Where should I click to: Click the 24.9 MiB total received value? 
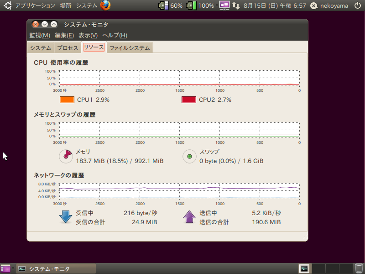tap(145, 222)
